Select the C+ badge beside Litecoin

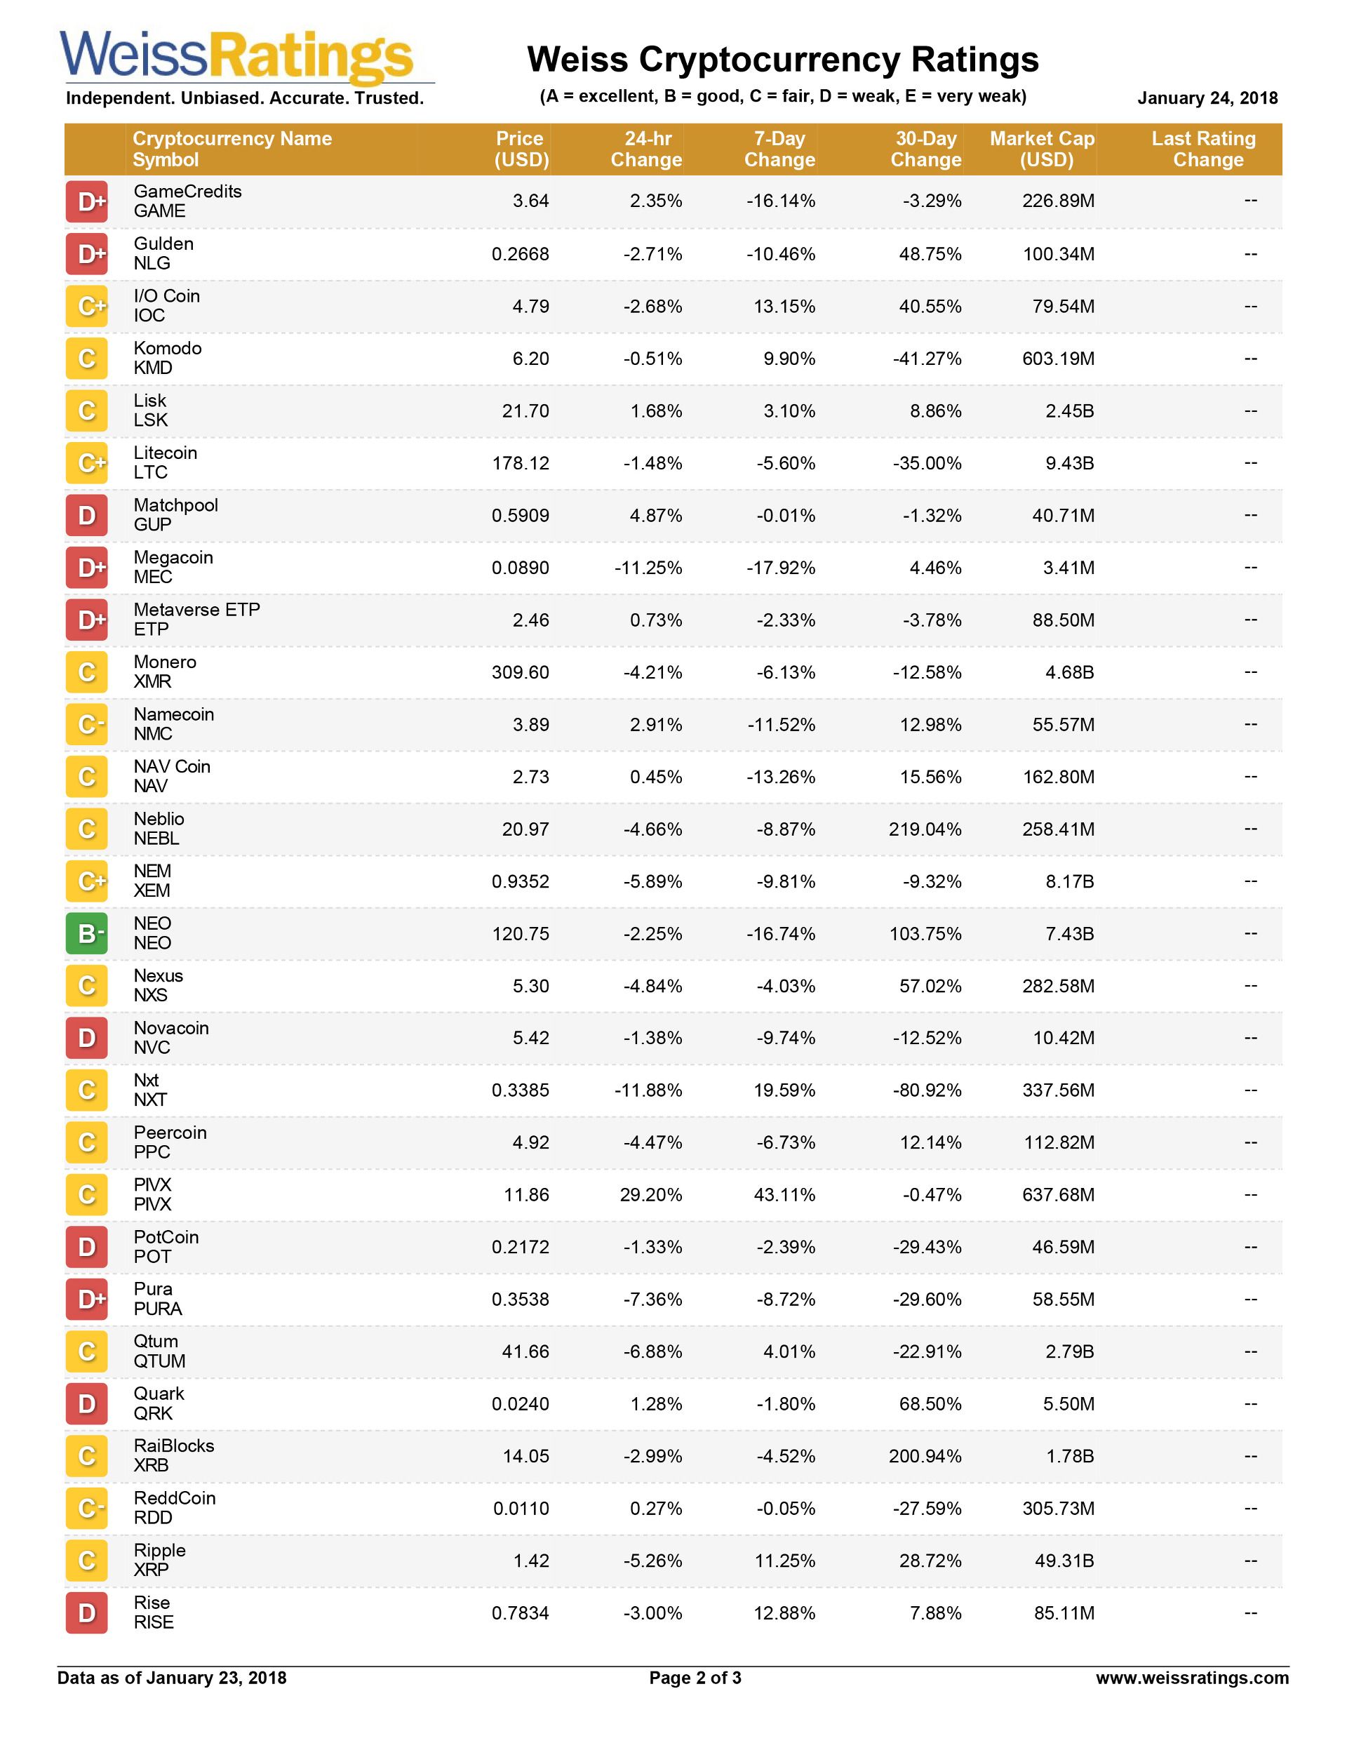(86, 463)
